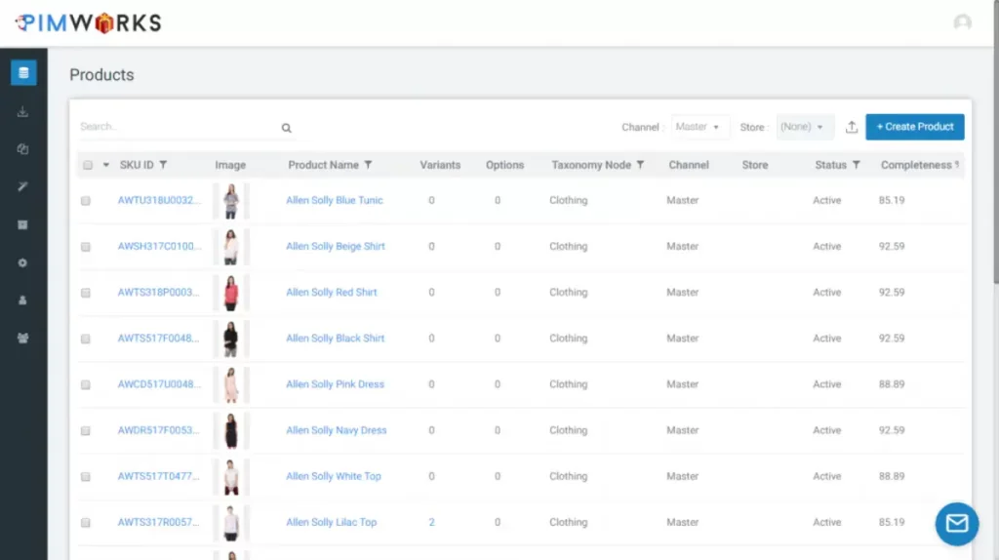Filter by SKU ID funnel icon
Screen dimensions: 999x560
point(163,165)
